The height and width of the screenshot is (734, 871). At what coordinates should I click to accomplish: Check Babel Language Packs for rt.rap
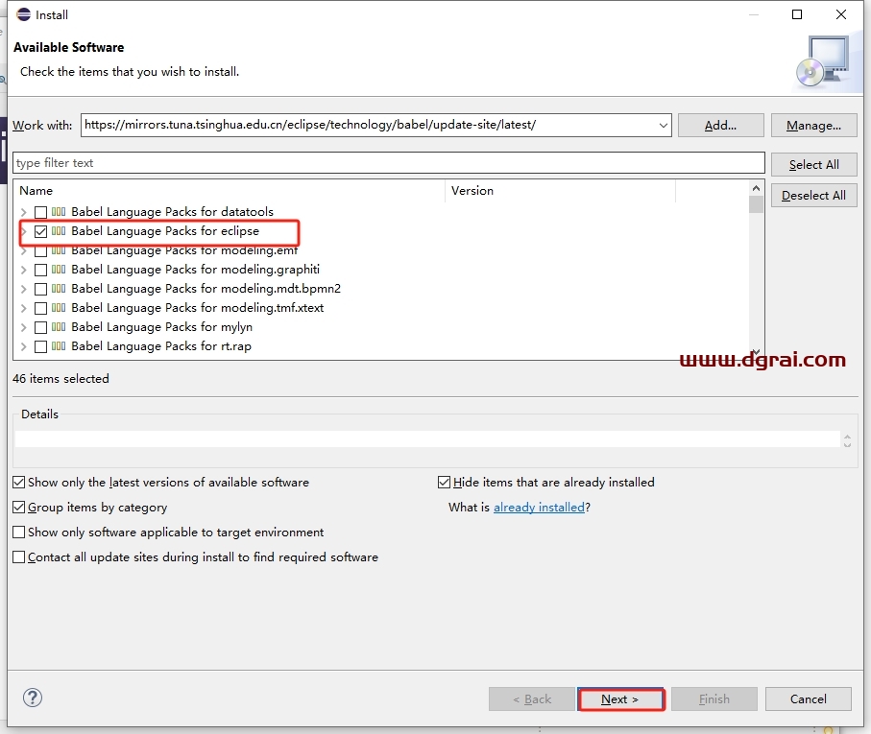(40, 346)
